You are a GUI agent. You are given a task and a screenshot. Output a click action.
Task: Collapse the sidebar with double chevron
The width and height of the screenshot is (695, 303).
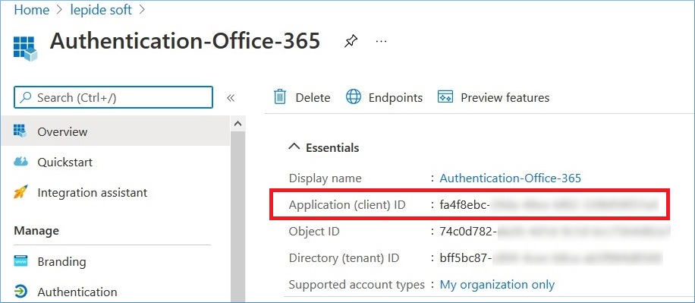click(x=231, y=98)
